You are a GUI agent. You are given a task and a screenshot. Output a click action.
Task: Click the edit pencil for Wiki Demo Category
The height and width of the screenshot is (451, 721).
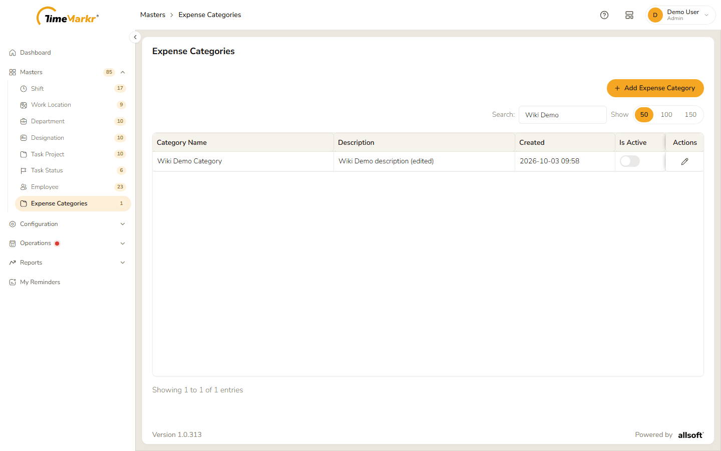pyautogui.click(x=684, y=161)
